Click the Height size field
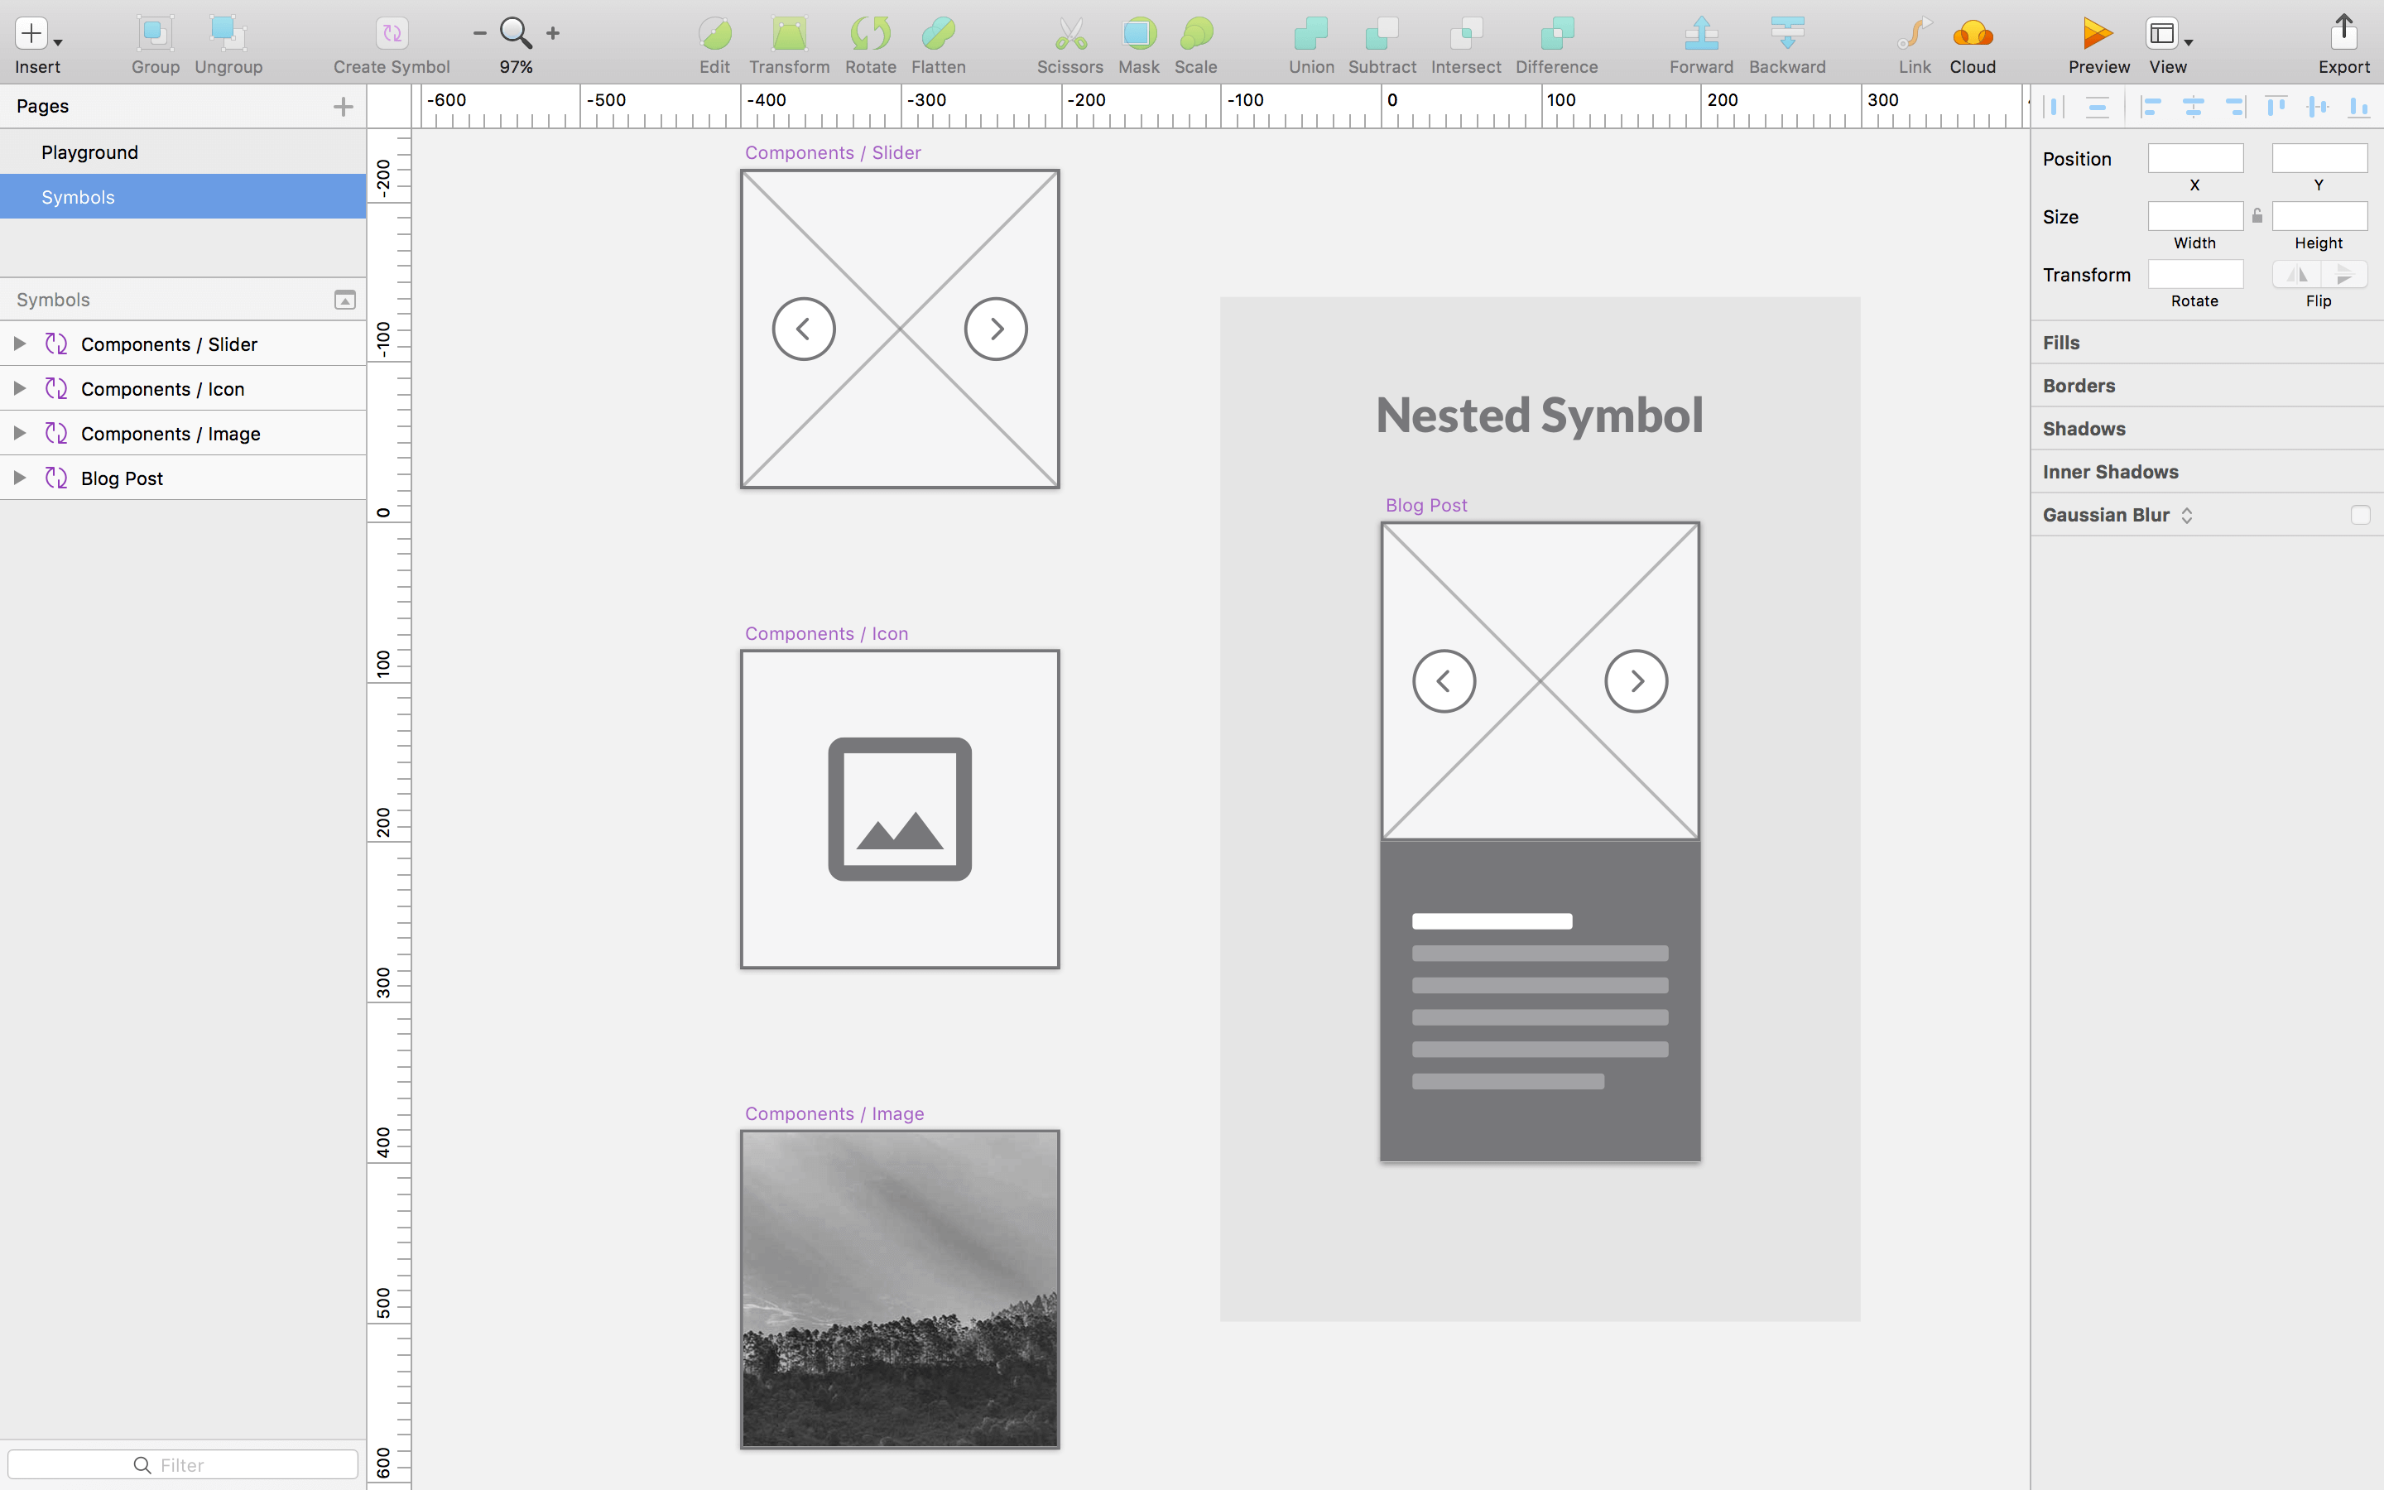 [2319, 217]
